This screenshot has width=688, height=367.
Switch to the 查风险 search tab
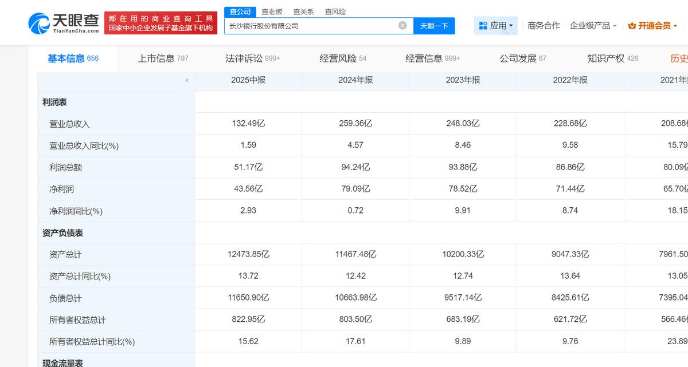[x=335, y=11]
